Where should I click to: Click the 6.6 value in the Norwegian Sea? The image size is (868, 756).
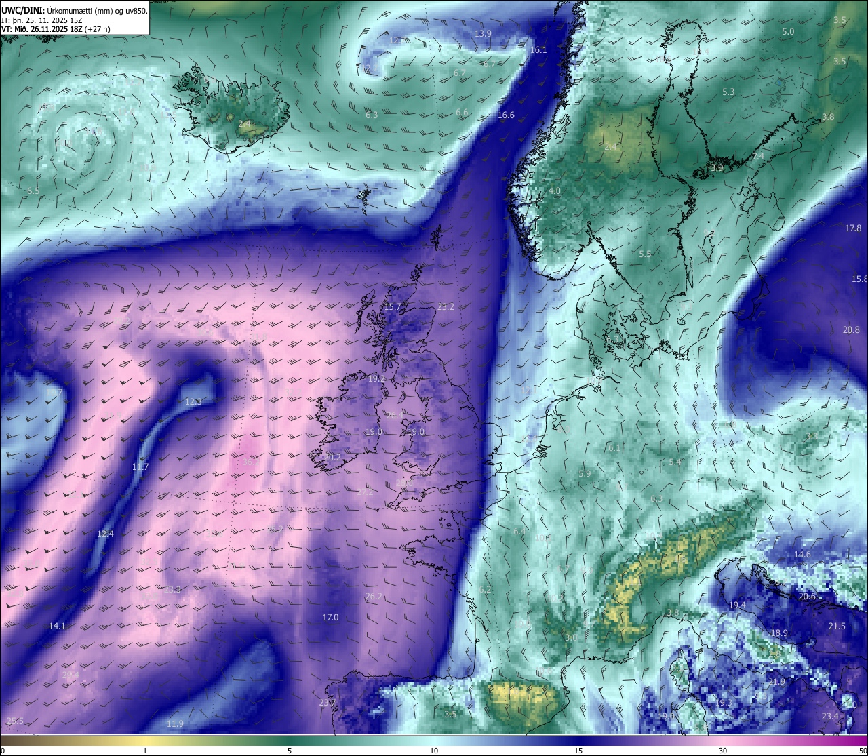(x=462, y=113)
